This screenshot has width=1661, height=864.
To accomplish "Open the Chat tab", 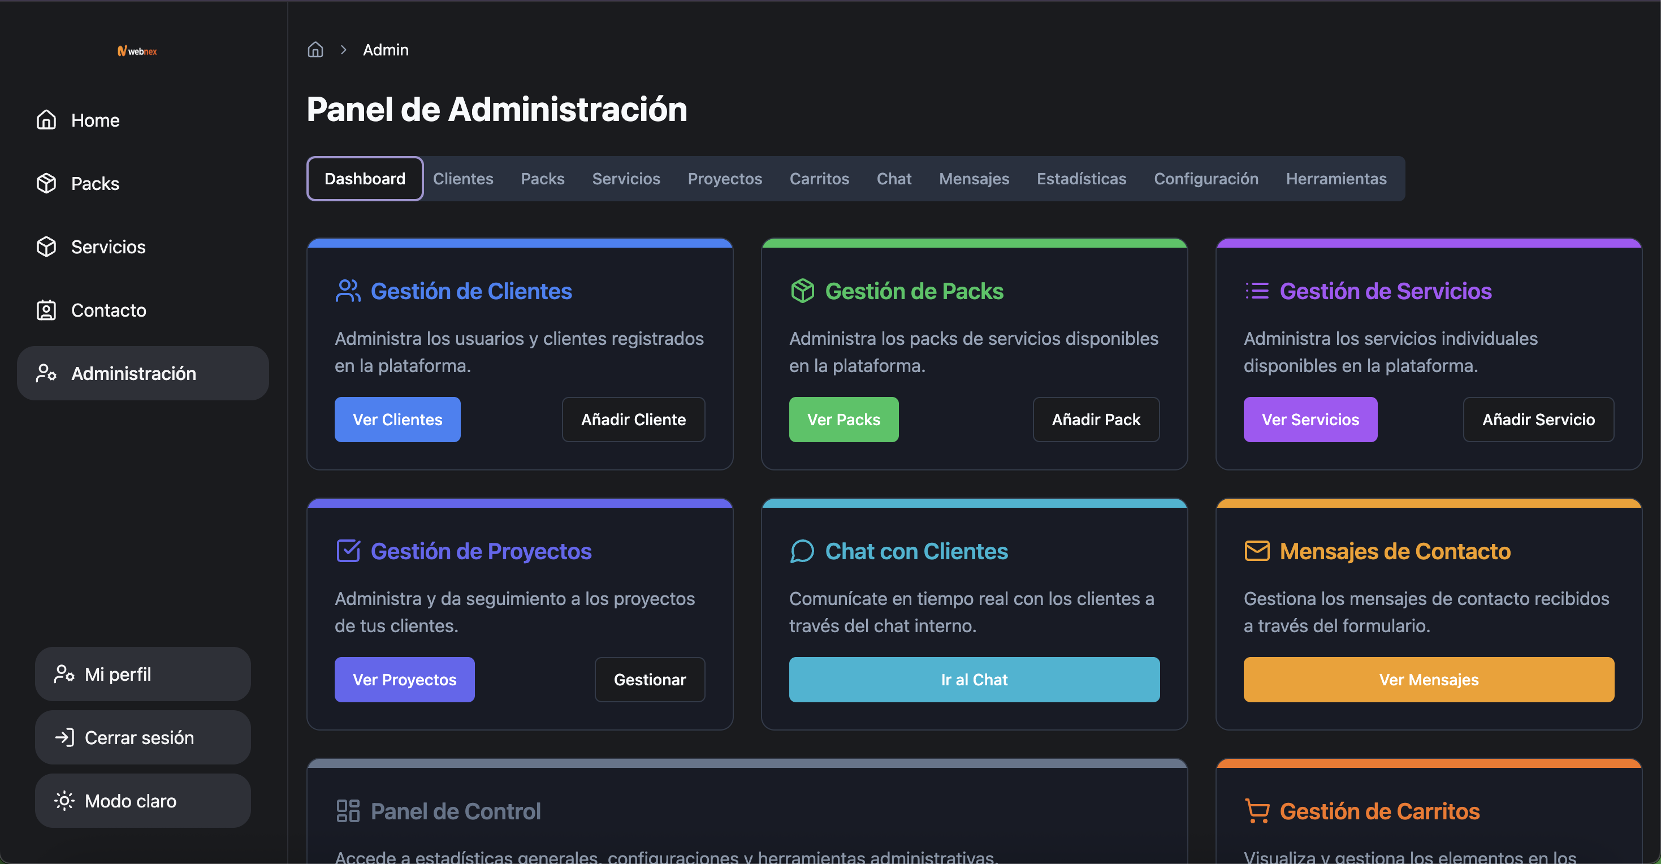I will click(x=894, y=179).
